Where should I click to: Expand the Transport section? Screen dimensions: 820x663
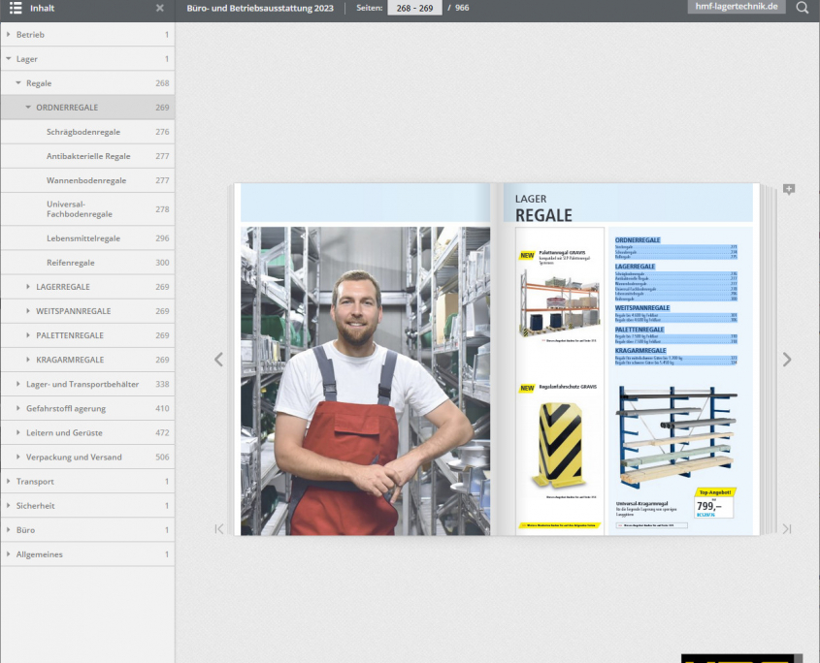pyautogui.click(x=9, y=482)
